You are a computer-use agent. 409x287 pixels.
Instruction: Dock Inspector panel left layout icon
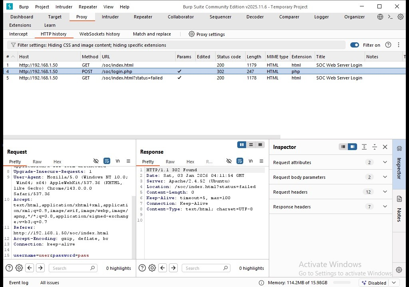click(x=343, y=147)
